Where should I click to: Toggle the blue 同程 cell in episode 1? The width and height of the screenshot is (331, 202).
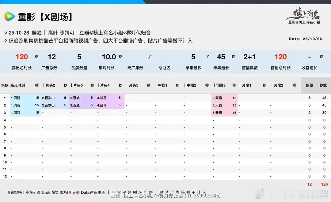(25, 98)
